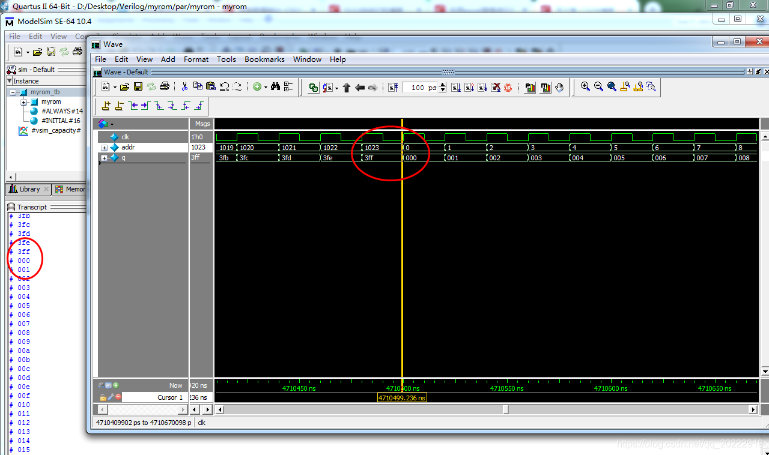Click the Find Next Transition icon

[x=144, y=106]
